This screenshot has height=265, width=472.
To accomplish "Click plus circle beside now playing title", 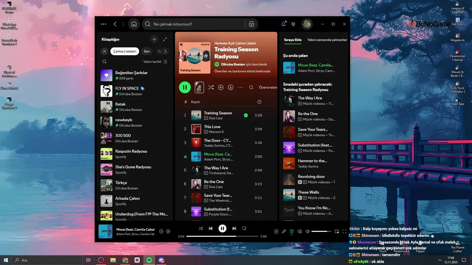I will point(168,231).
